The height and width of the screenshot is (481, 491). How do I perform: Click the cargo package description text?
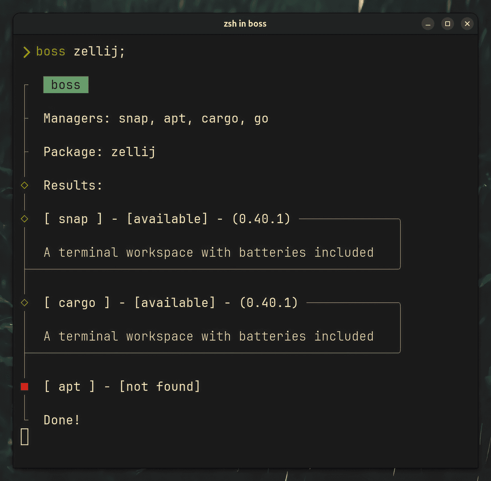coord(209,336)
